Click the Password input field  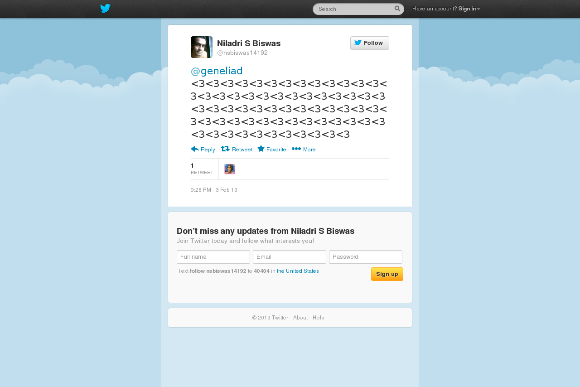366,257
